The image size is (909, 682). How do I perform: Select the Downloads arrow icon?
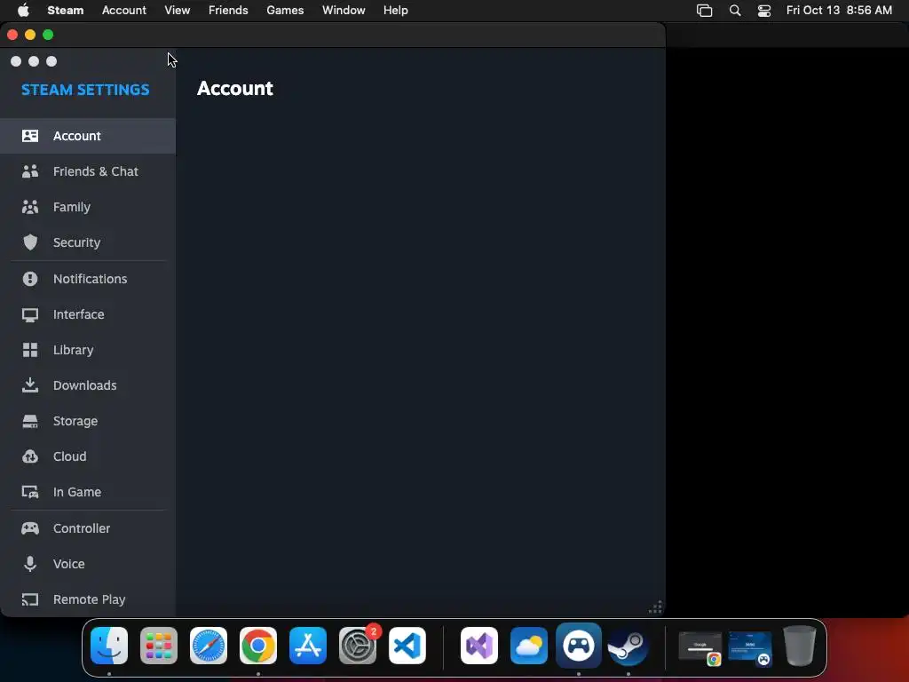[30, 385]
